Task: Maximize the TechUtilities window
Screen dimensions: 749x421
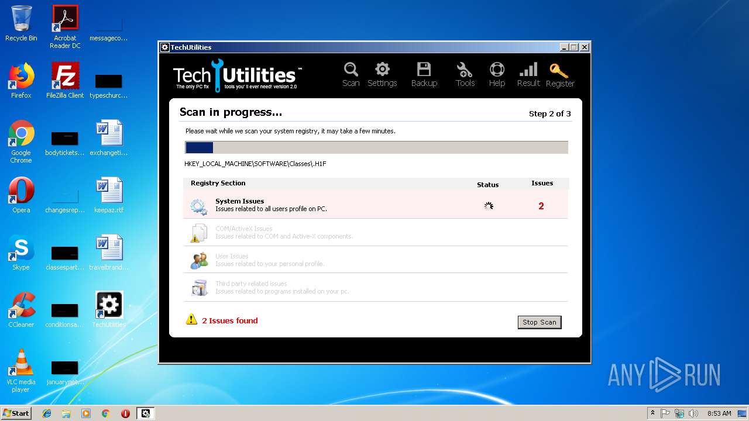Action: coord(574,47)
